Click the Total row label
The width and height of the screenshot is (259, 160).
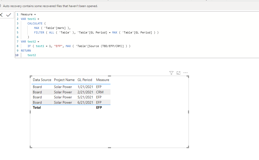pos(37,107)
